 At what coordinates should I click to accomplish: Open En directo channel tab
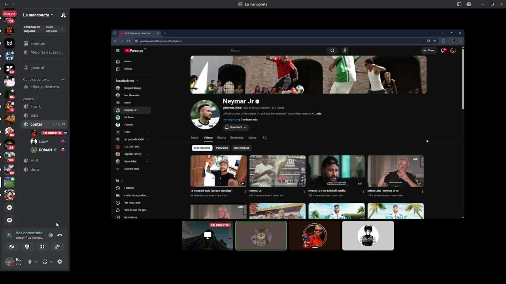[237, 138]
